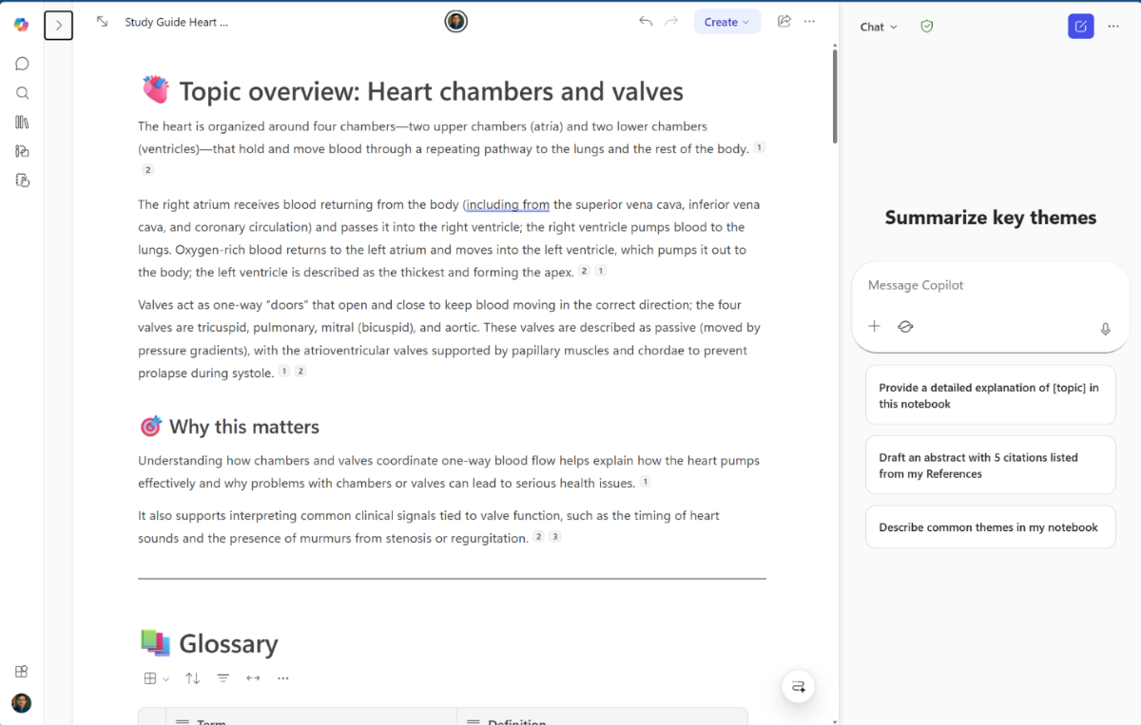
Task: Click the 'Why this matters' heading
Action: click(244, 427)
